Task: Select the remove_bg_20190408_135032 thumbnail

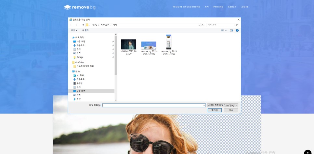Action: [149, 45]
